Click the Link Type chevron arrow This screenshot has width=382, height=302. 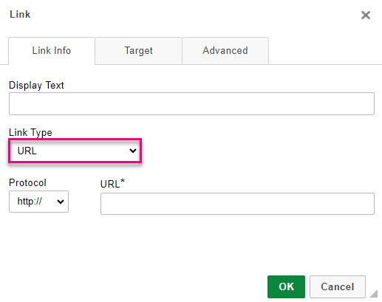tap(133, 151)
